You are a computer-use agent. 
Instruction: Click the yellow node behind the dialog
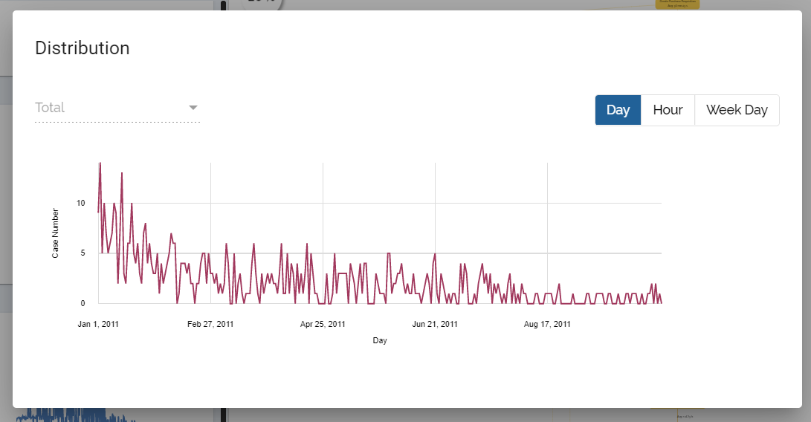click(x=677, y=4)
